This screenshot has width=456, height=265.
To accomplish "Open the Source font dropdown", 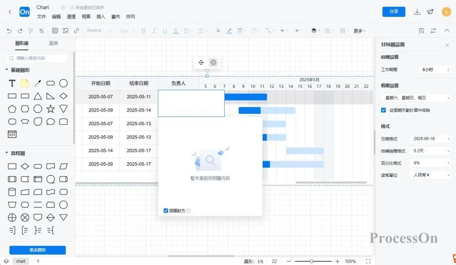I will pyautogui.click(x=99, y=30).
